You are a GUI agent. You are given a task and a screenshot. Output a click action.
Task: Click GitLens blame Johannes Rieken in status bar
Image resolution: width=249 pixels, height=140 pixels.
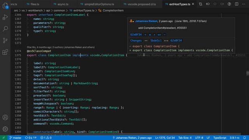[132, 138]
